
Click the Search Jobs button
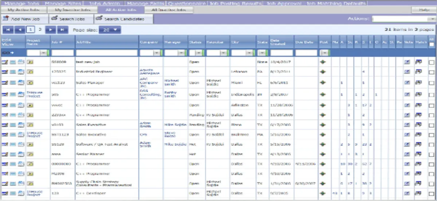(x=71, y=19)
